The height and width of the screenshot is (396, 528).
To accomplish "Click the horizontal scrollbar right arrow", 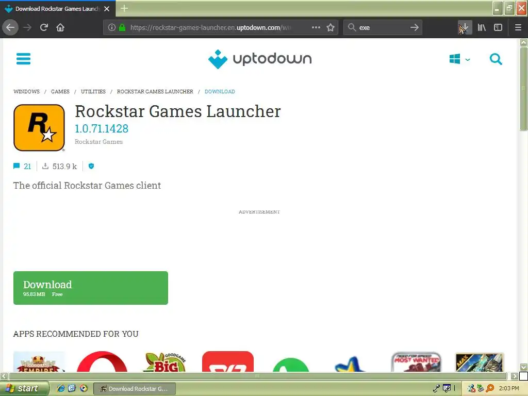I will (x=514, y=376).
